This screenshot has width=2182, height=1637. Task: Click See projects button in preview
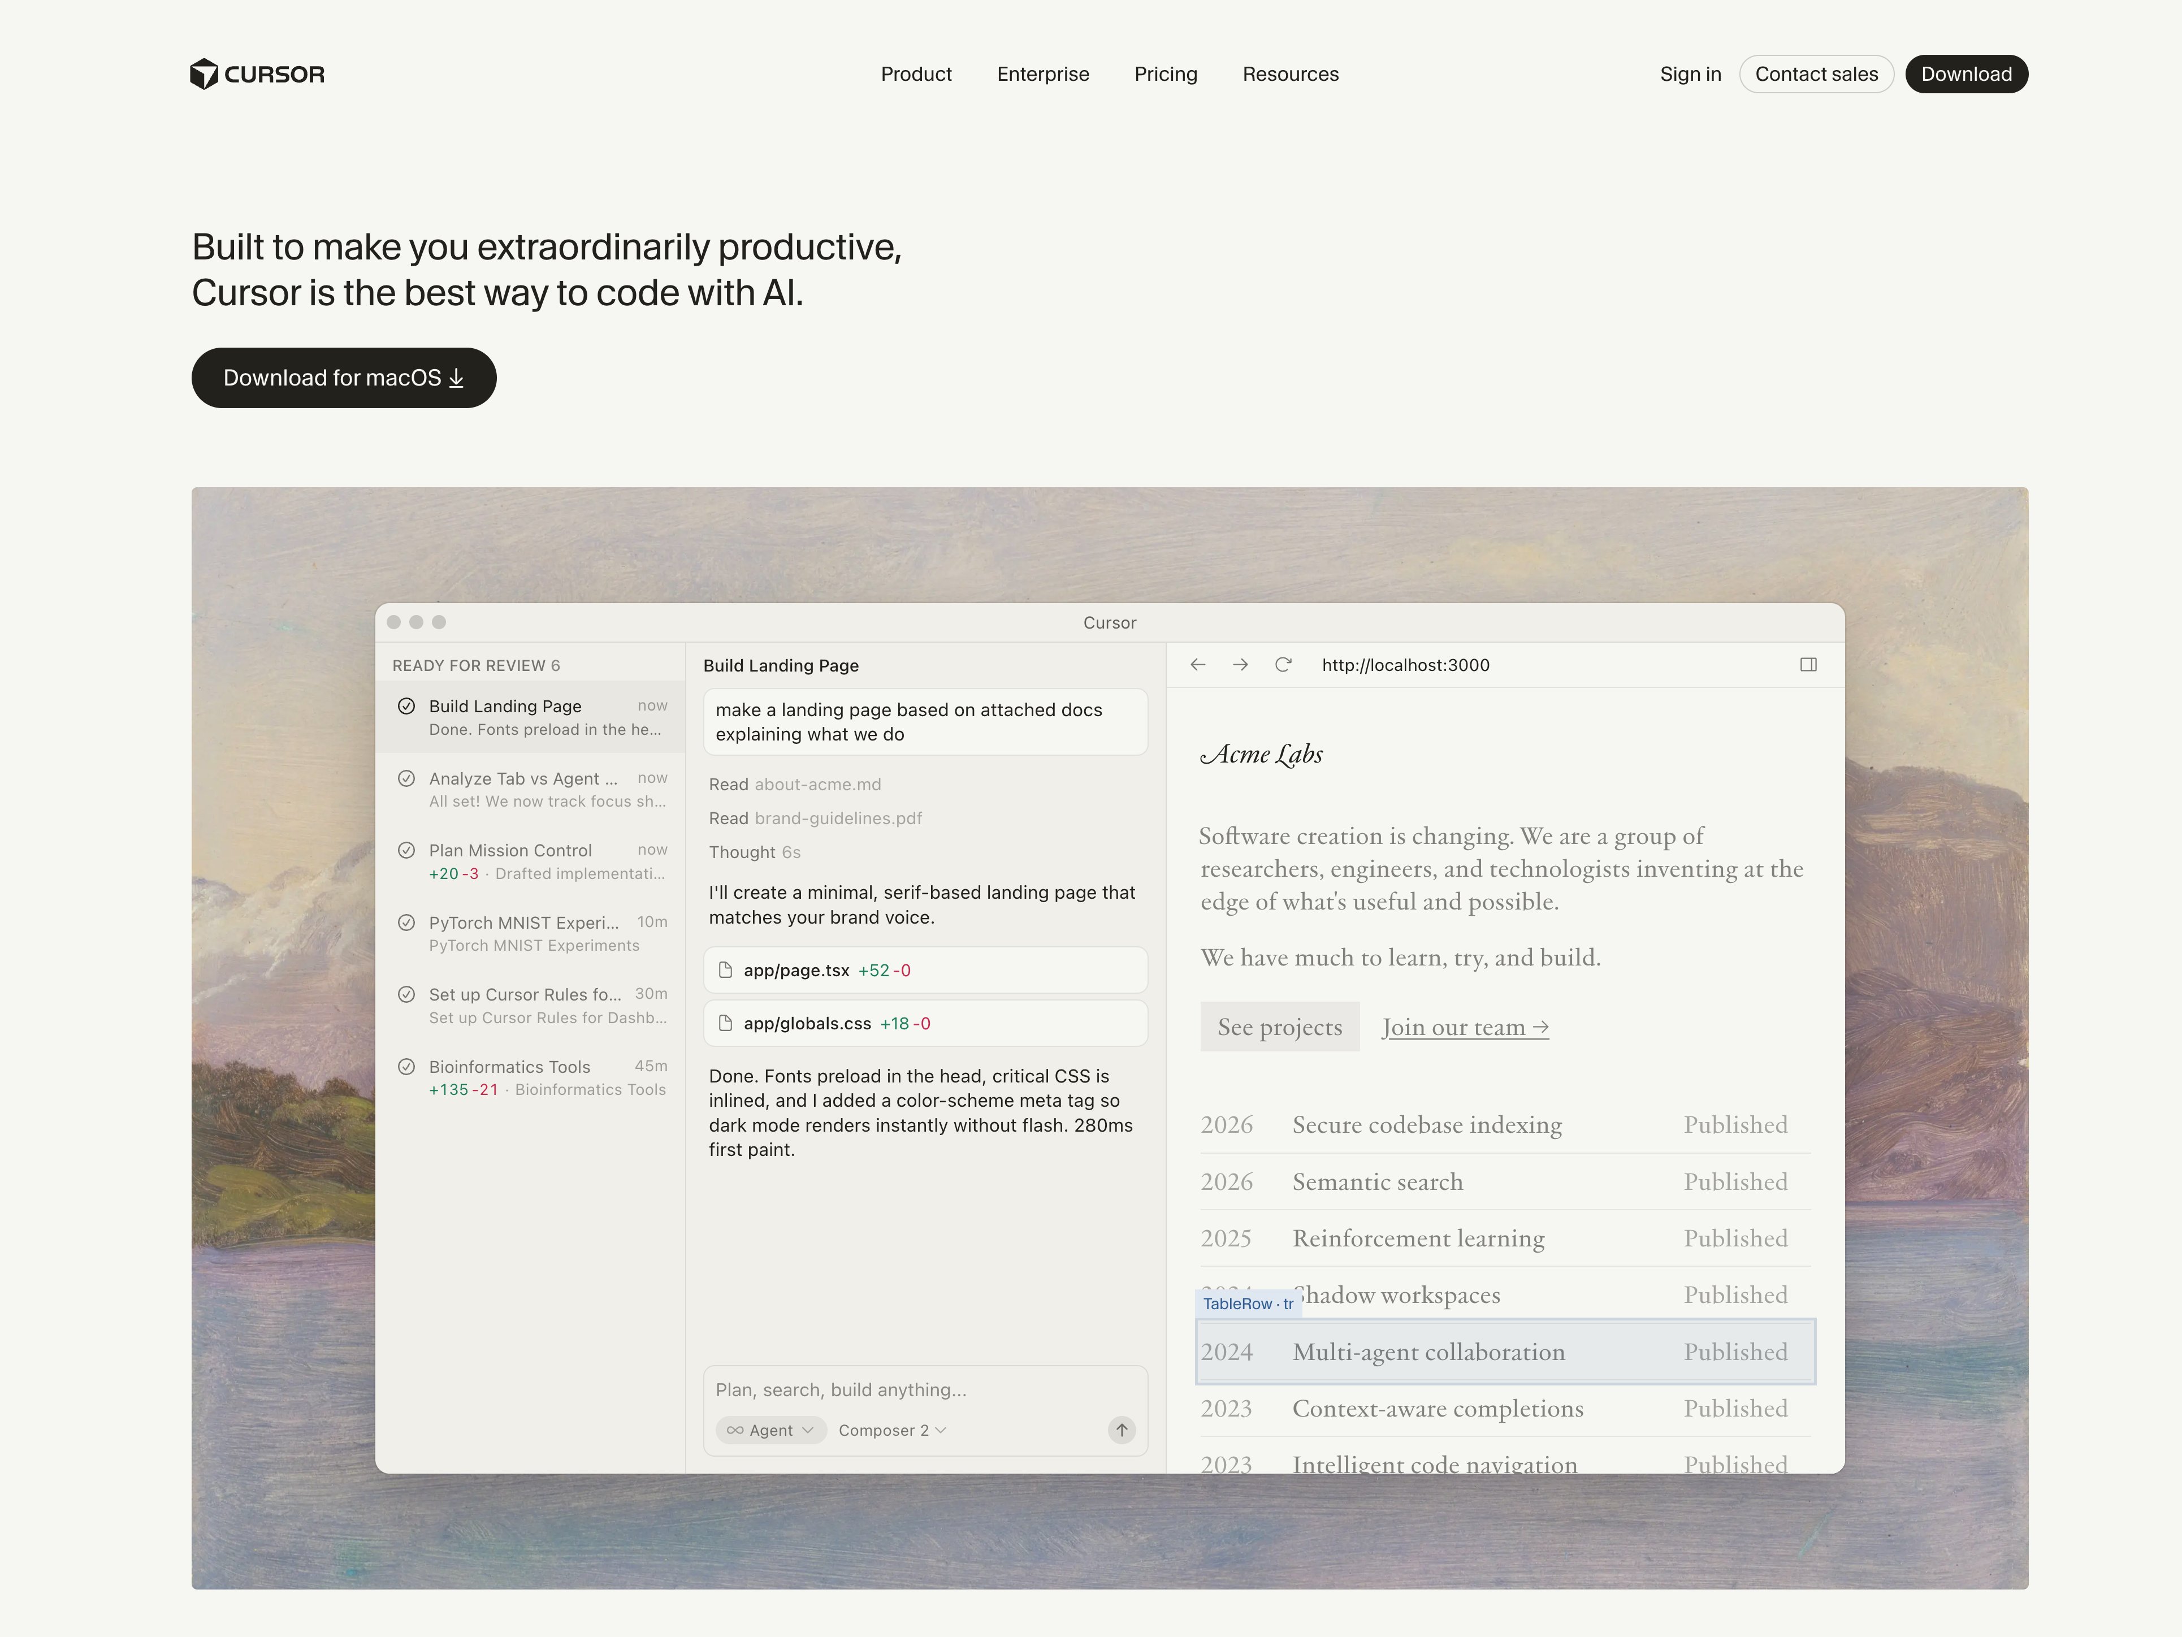(1279, 1027)
